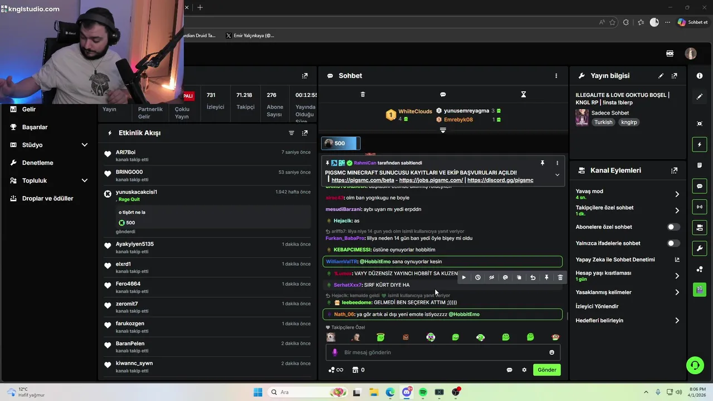Unpin the pinned PIGSMC message
Viewport: 713px width, 401px height.
click(542, 163)
